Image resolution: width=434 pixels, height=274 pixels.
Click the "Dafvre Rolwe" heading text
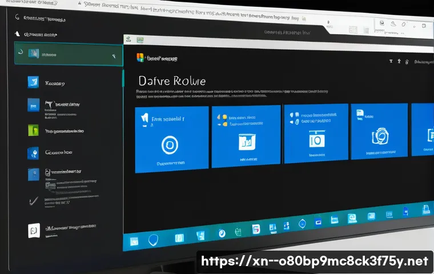172,81
